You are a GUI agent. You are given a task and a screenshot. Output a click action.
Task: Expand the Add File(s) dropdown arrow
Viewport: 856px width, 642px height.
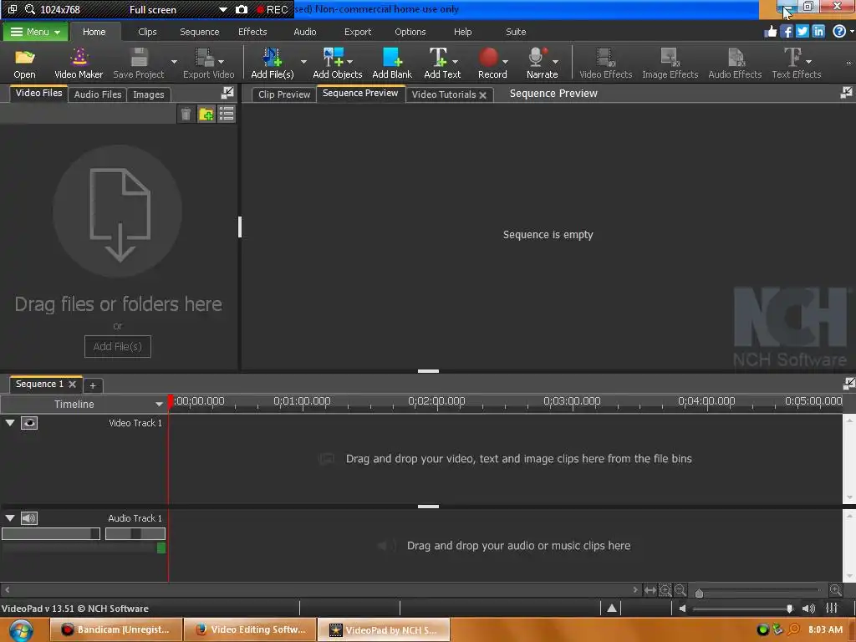[x=303, y=62]
